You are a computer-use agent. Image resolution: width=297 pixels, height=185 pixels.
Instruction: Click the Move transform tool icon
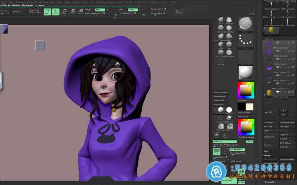[x=64, y=12]
